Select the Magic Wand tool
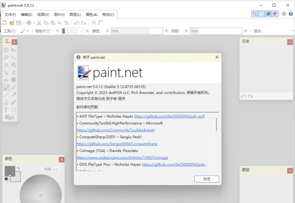This screenshot has height=203, width=295. click(x=6, y=72)
